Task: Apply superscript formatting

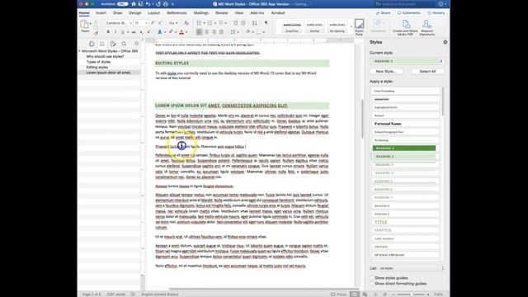Action: coord(148,32)
